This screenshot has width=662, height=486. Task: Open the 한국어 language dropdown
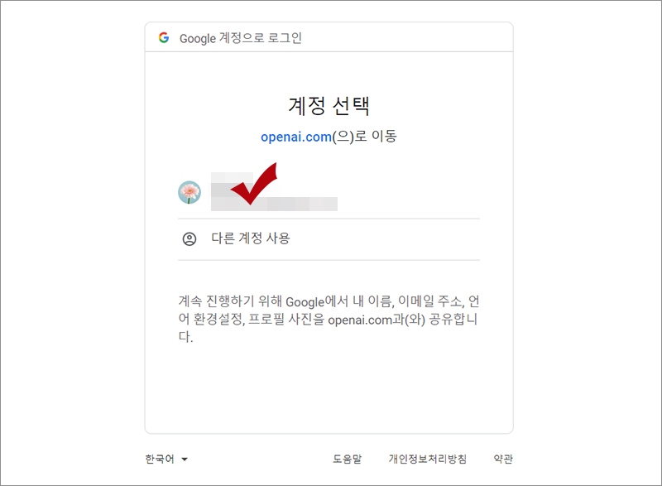(x=166, y=459)
